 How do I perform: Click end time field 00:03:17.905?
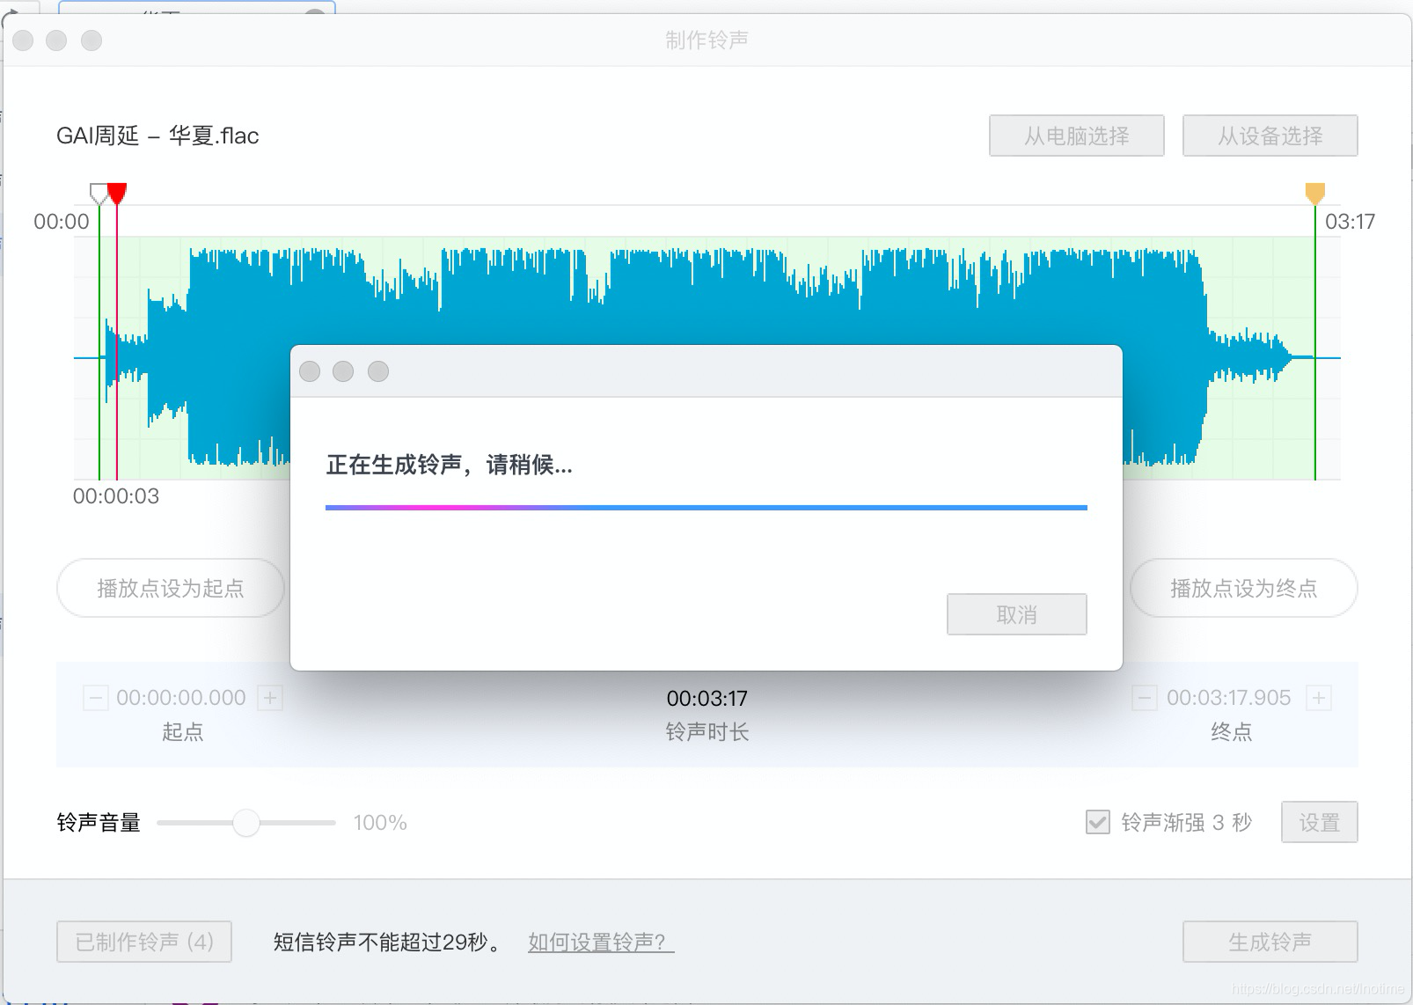point(1229,698)
